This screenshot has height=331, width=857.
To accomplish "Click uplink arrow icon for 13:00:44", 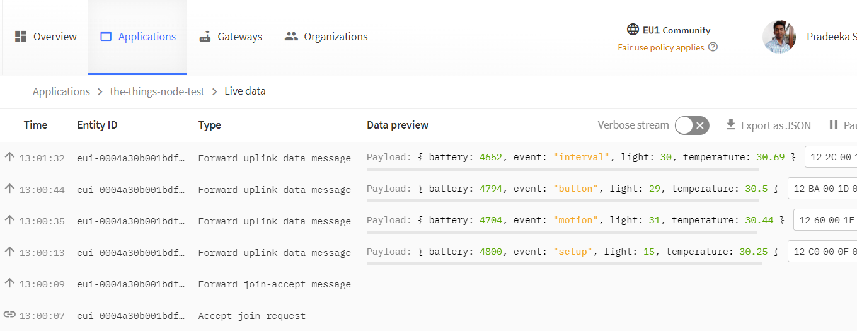I will (9, 189).
